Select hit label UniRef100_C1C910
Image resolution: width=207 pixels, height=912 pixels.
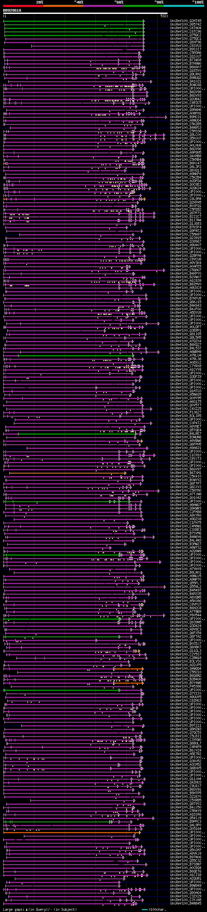pos(186,455)
